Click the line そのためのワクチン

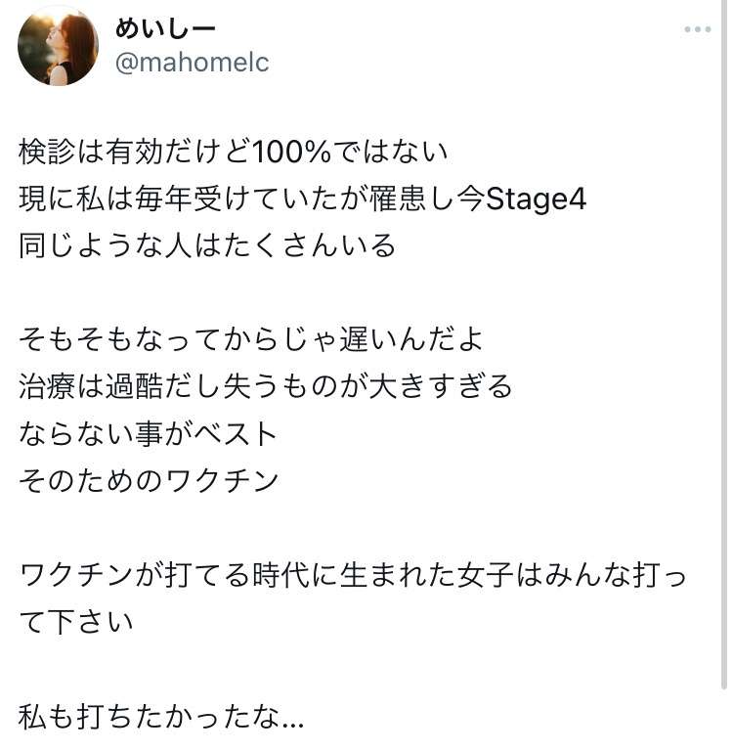click(149, 480)
